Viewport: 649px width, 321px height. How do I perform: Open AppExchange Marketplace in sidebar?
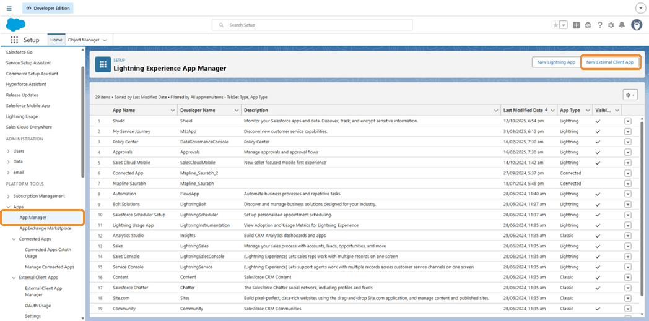46,228
